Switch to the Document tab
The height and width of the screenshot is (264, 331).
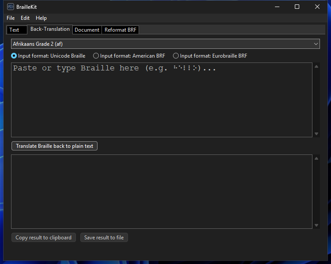click(x=87, y=30)
